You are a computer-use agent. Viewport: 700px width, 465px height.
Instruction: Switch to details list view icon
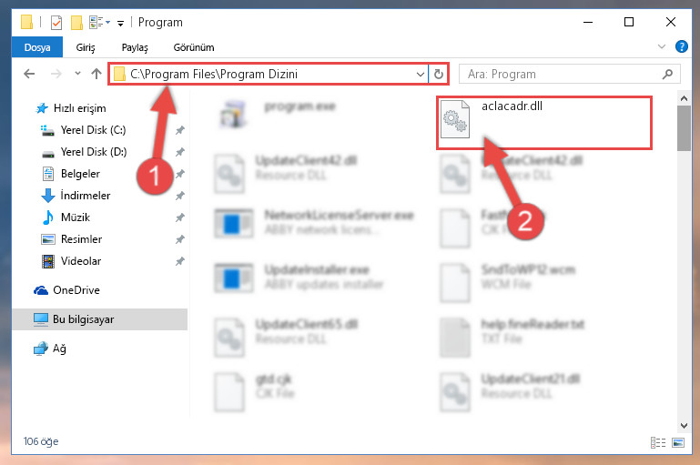(x=657, y=442)
